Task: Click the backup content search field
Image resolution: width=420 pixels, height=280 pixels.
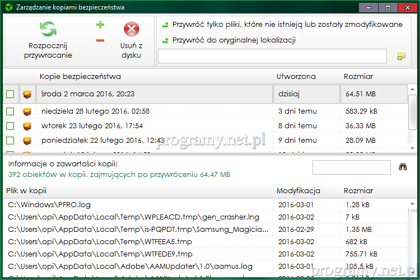Action: (x=351, y=167)
